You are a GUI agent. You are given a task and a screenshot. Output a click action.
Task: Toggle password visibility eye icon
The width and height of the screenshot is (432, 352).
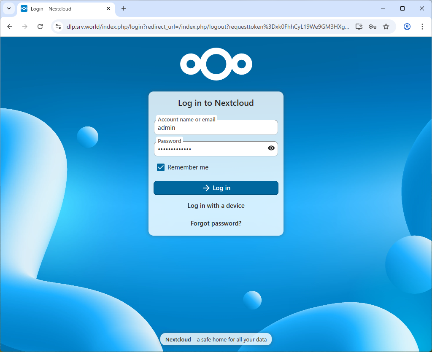click(x=271, y=148)
